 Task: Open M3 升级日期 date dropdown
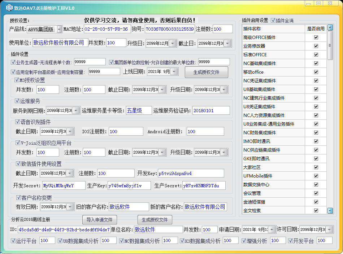point(224,89)
